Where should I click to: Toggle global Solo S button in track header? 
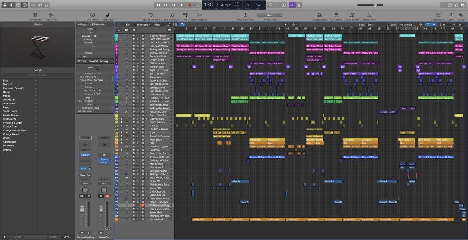(x=134, y=30)
